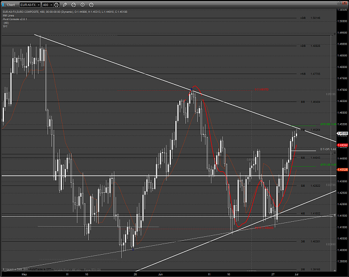Click the orange 1.43528 price tag
349x277 pixels.
(342, 169)
